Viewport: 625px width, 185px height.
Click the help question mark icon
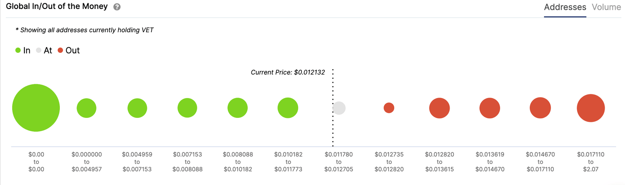(x=117, y=7)
